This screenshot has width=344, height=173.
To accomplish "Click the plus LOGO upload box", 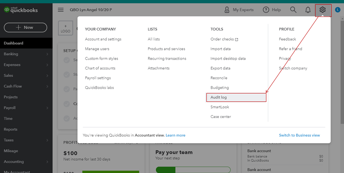I will pos(65,28).
